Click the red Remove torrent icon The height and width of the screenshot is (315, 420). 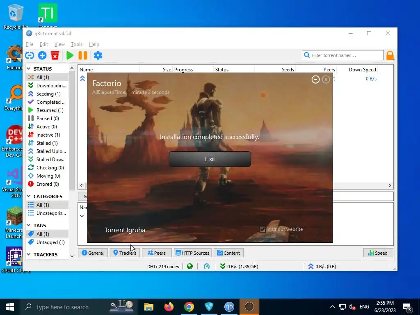[x=55, y=55]
